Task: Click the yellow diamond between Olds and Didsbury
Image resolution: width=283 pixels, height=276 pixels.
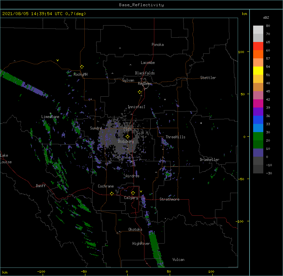Action: click(x=127, y=137)
